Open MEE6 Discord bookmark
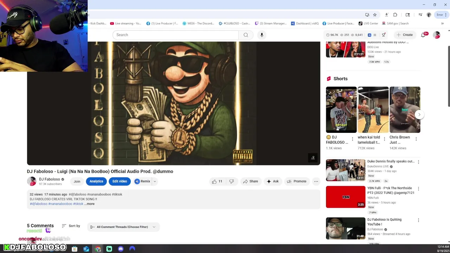450x253 pixels. (199, 24)
